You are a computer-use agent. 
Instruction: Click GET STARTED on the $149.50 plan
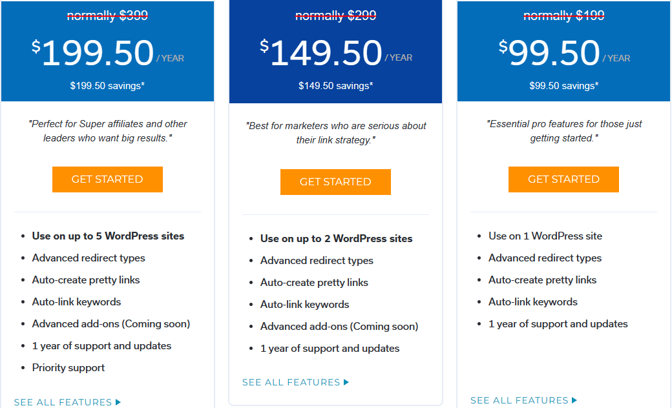point(335,182)
